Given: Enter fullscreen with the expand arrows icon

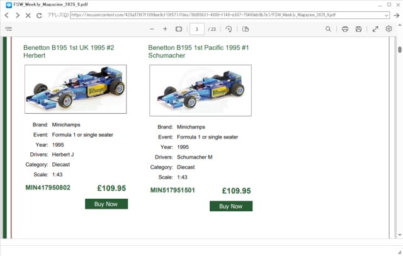Looking at the screenshot, I should pos(375,29).
